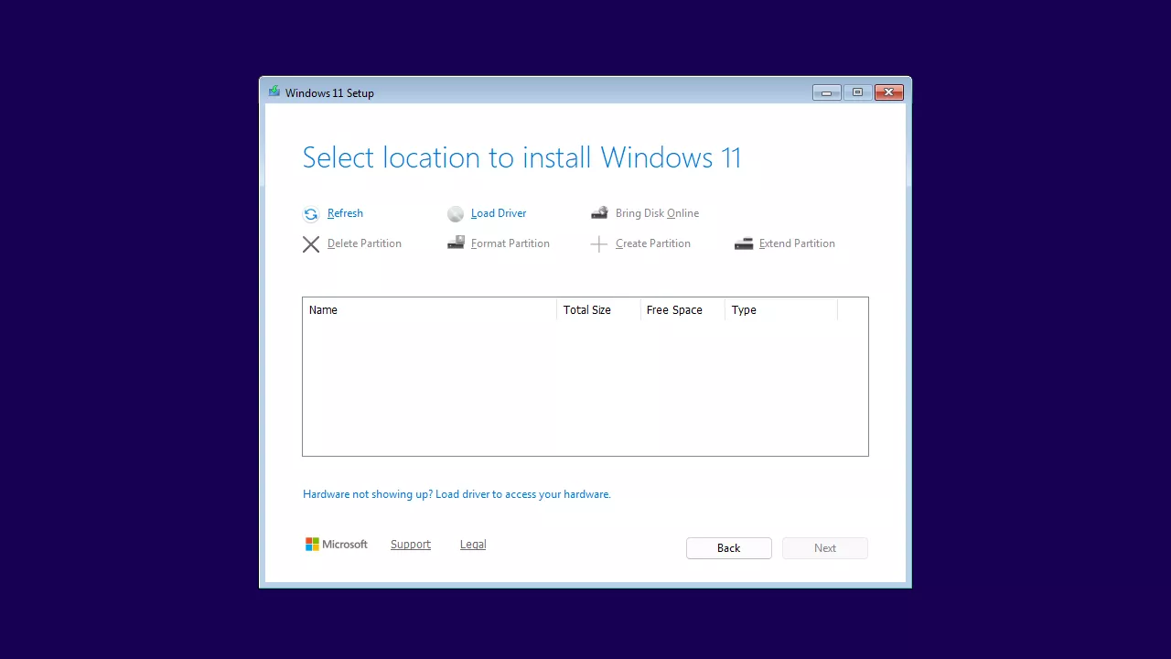Select the Create Partition plus icon

(599, 243)
